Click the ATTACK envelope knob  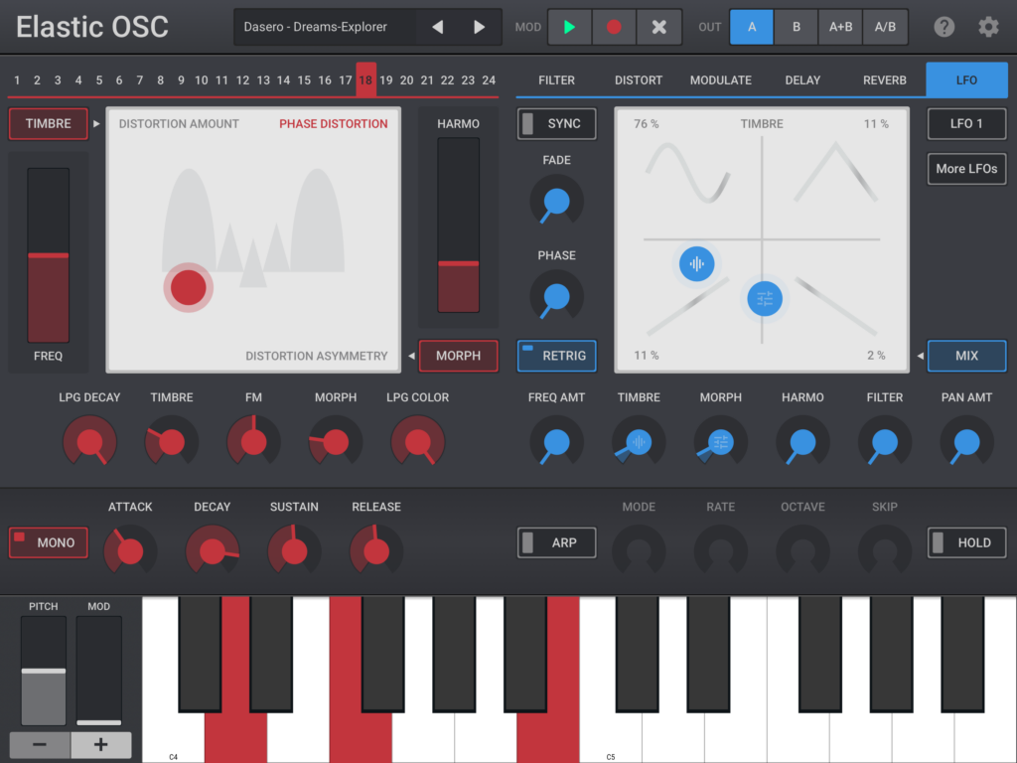(x=130, y=550)
